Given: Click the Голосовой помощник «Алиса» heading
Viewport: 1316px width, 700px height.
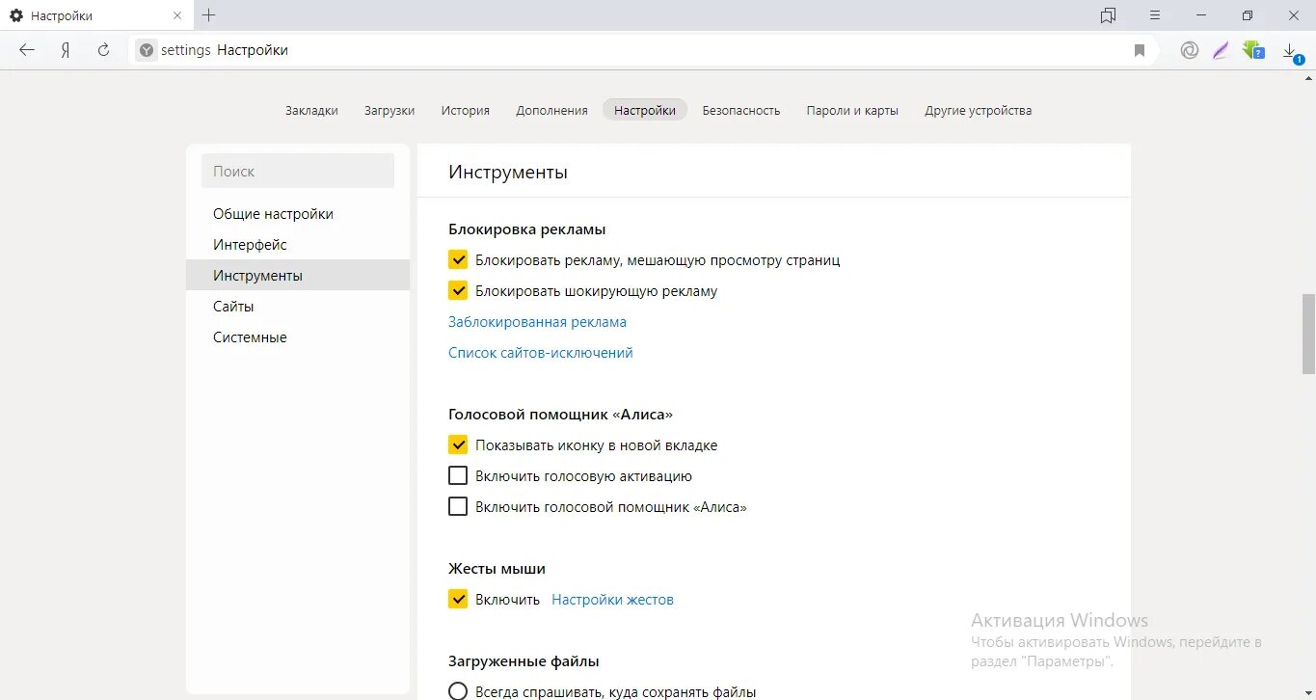Looking at the screenshot, I should coord(561,415).
